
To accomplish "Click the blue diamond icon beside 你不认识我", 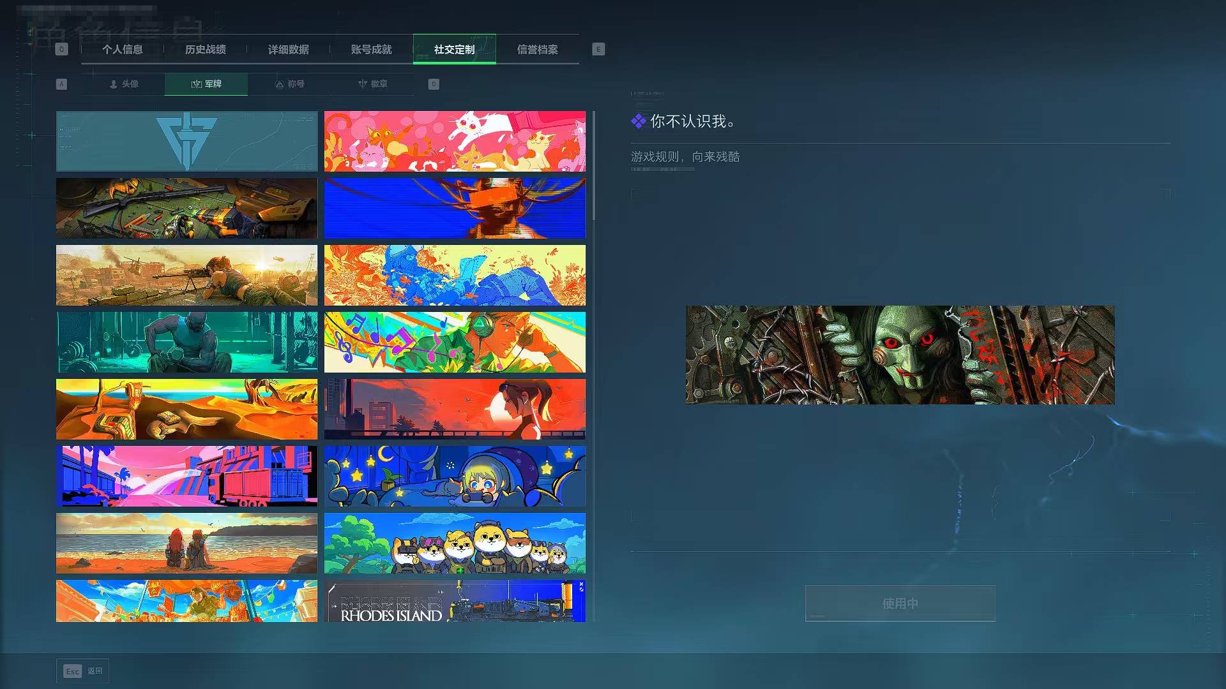I will point(638,121).
